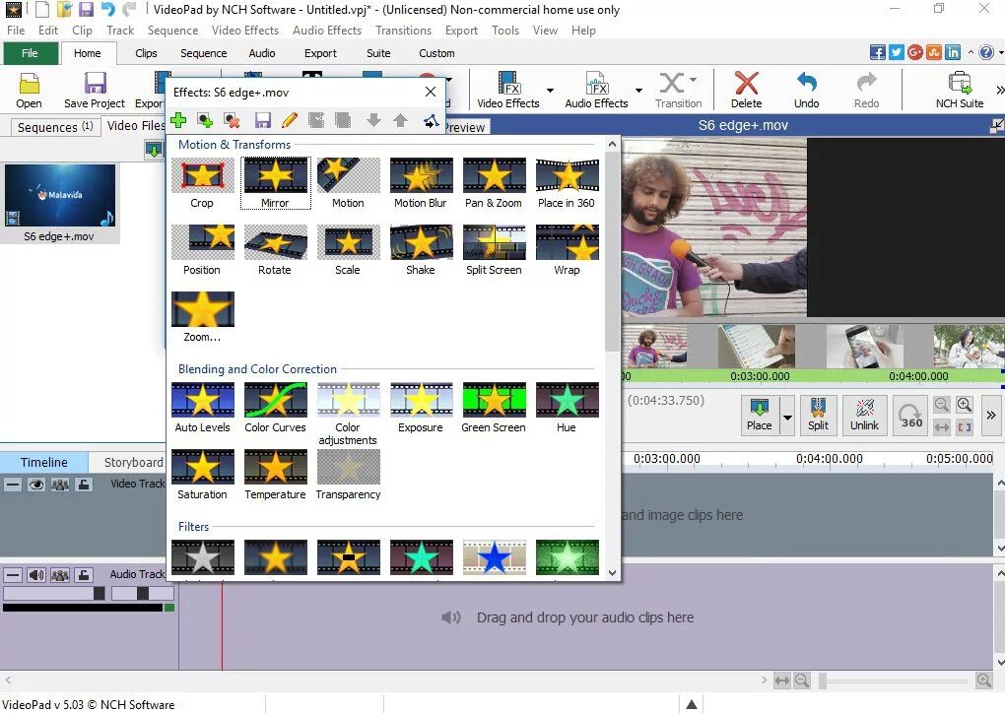This screenshot has width=1005, height=713.
Task: Open the Color Curves effect
Action: click(x=275, y=408)
